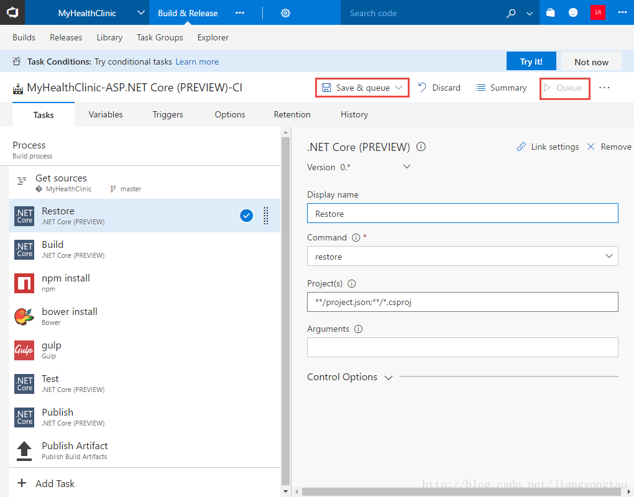
Task: Open the Library menu item
Action: coord(109,37)
